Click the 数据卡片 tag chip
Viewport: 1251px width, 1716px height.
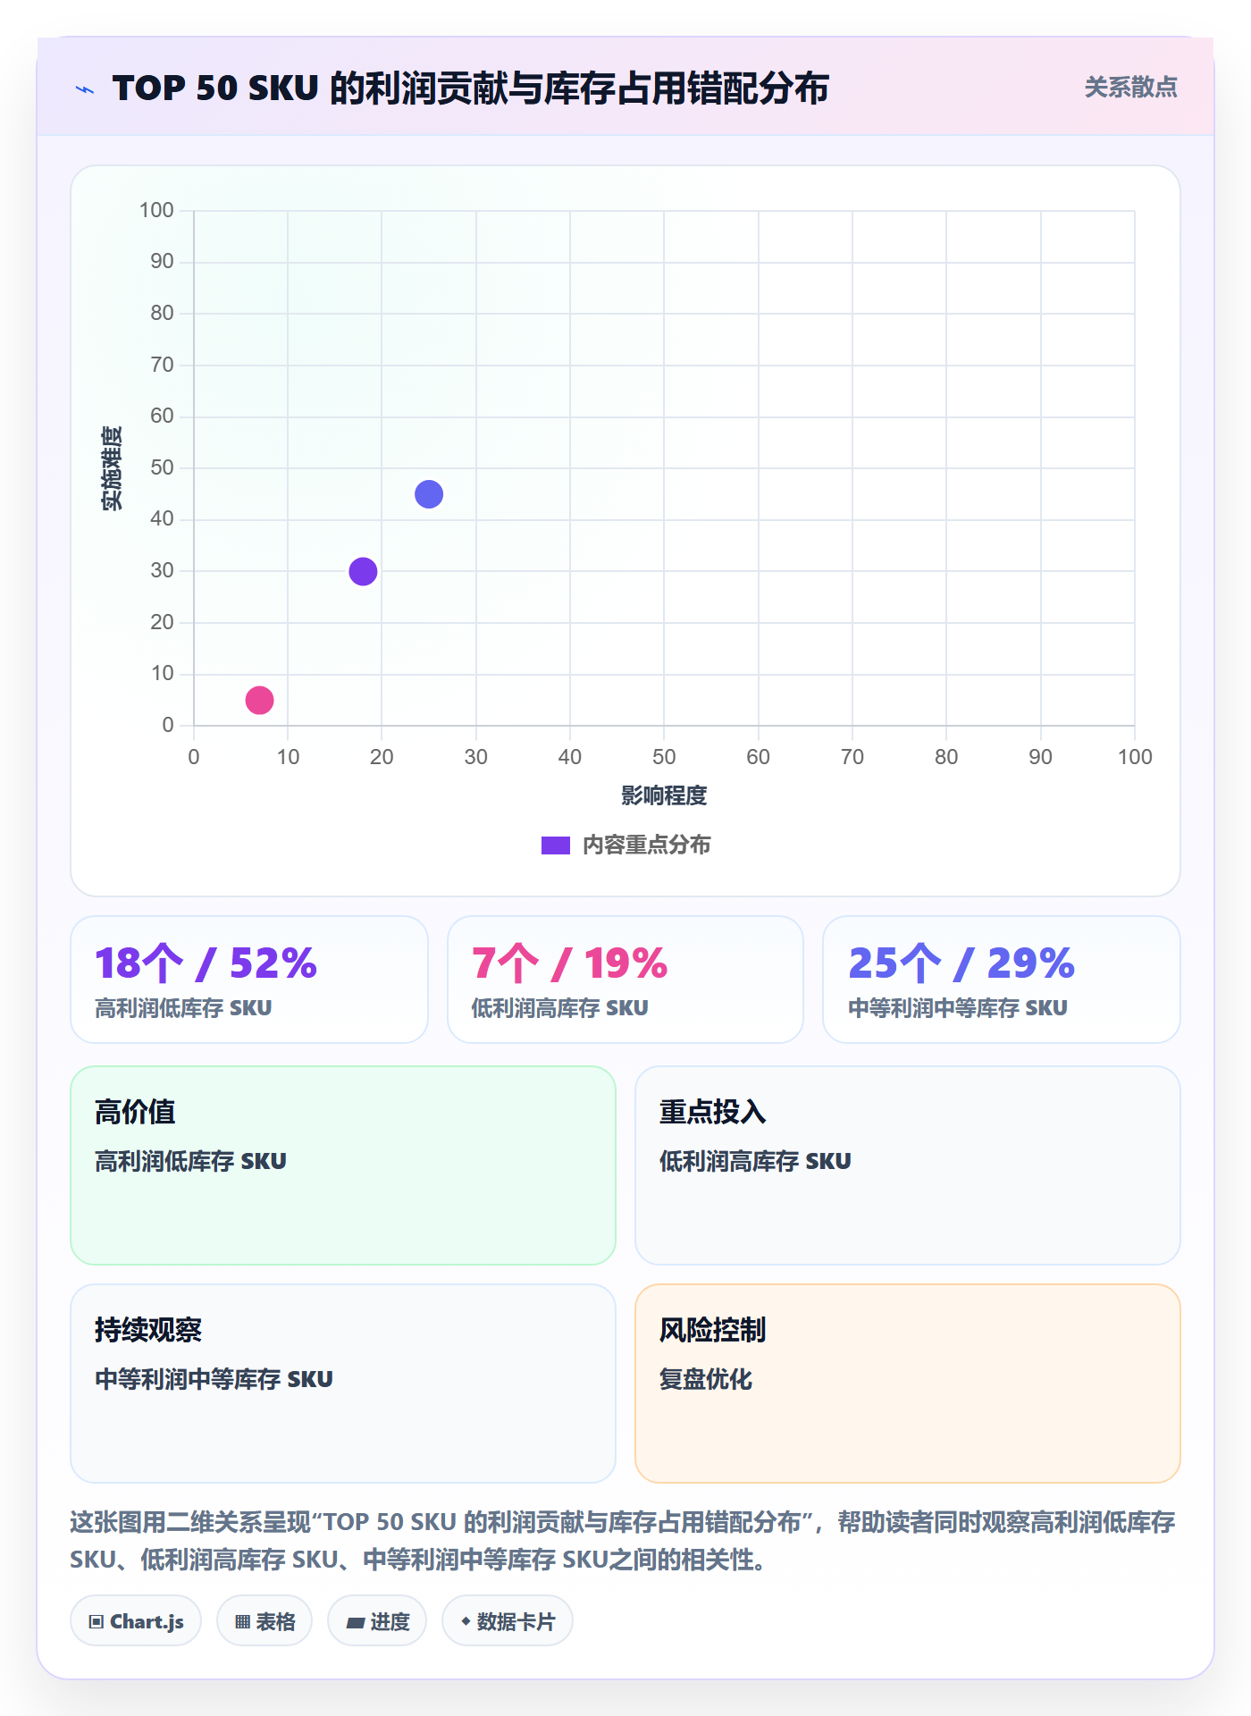coord(508,1621)
